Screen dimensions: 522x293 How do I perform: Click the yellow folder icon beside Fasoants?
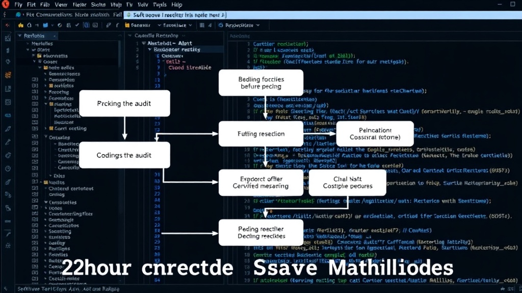pos(127,25)
